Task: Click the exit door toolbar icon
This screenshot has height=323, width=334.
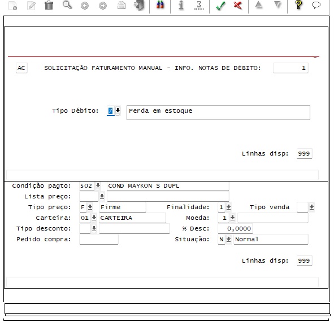Action: [x=139, y=5]
